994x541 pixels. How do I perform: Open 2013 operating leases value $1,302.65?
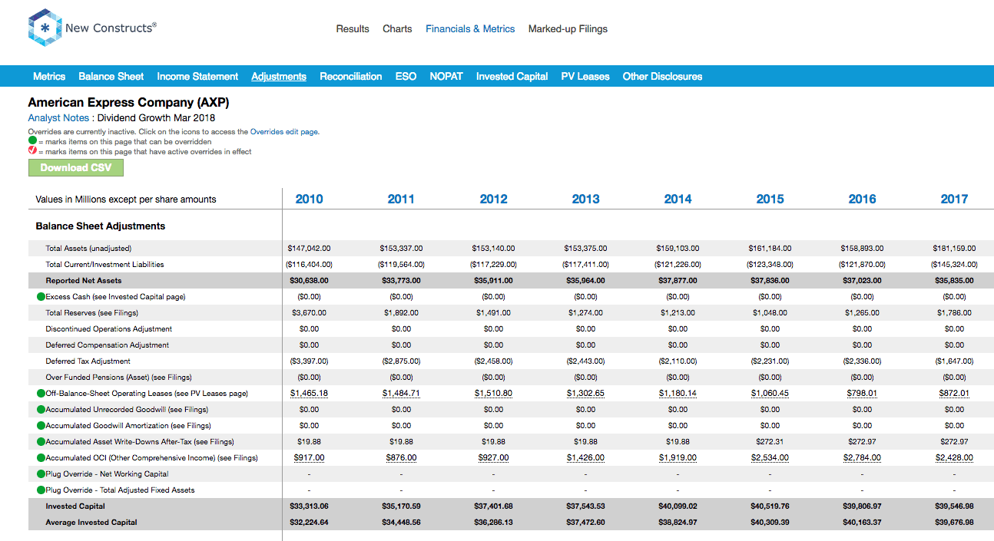click(585, 394)
